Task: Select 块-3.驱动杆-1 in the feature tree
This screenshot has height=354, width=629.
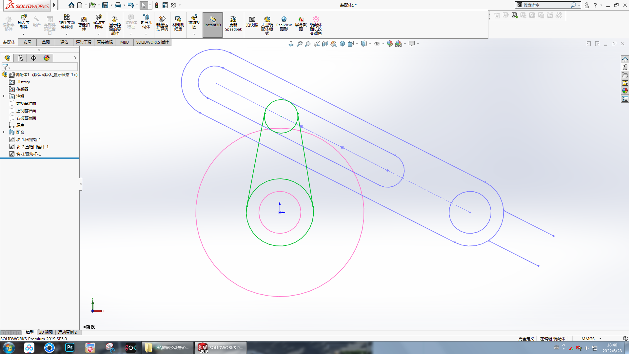Action: 29,154
